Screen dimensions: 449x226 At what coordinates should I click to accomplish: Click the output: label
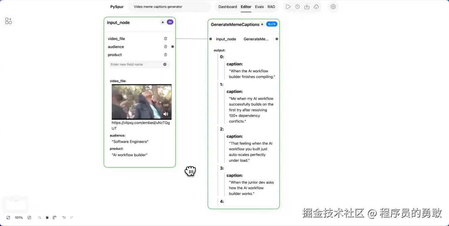(x=220, y=50)
